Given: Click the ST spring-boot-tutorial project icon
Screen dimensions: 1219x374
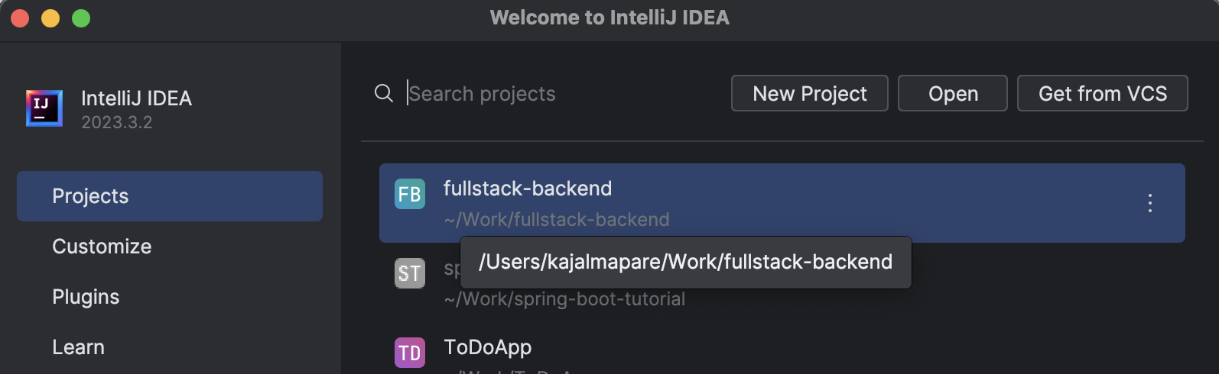Looking at the screenshot, I should [x=410, y=273].
